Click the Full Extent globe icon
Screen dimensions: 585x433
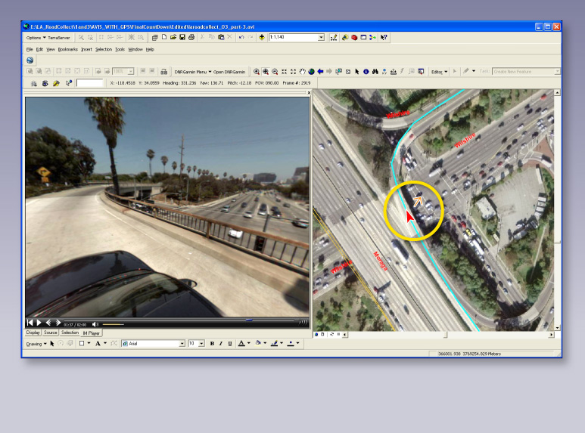(311, 72)
